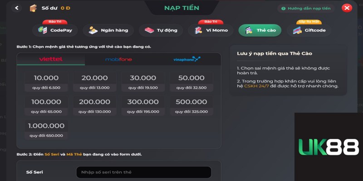363x181 pixels.
Task: Click the Số Seri input field
Action: [x=144, y=172]
